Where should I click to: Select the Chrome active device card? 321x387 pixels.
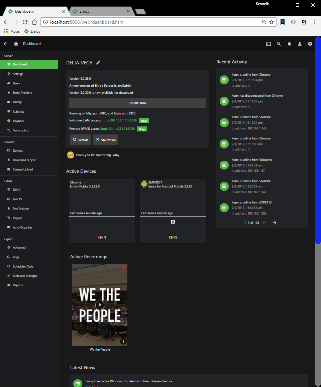(102, 211)
